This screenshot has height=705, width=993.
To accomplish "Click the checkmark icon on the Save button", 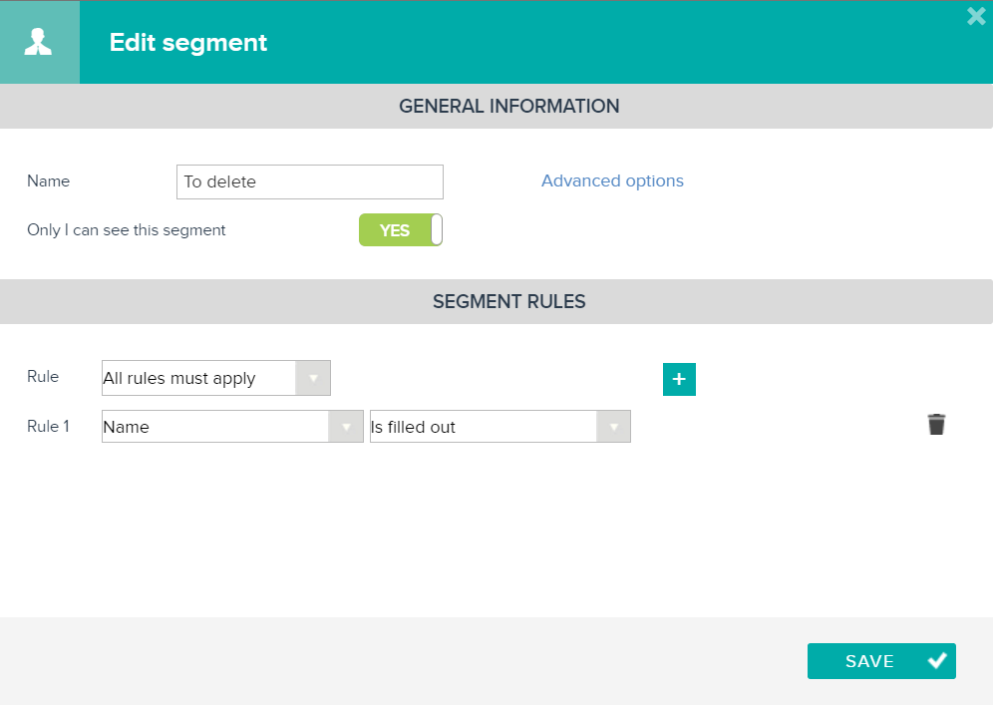I will coord(937,661).
